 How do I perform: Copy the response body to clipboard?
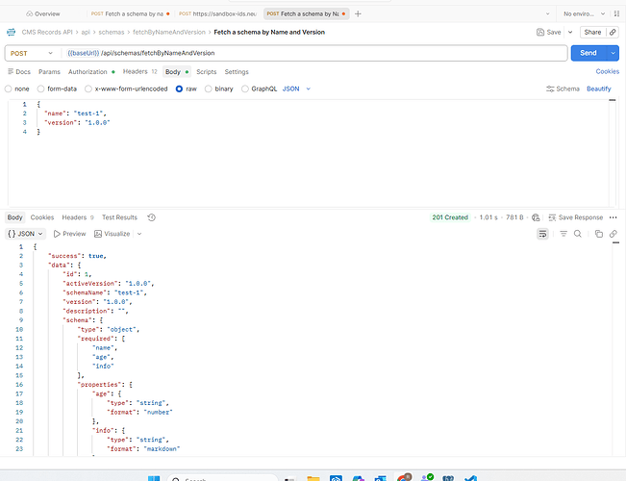coord(598,234)
